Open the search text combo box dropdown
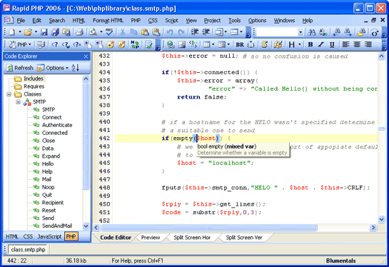 tap(300, 32)
